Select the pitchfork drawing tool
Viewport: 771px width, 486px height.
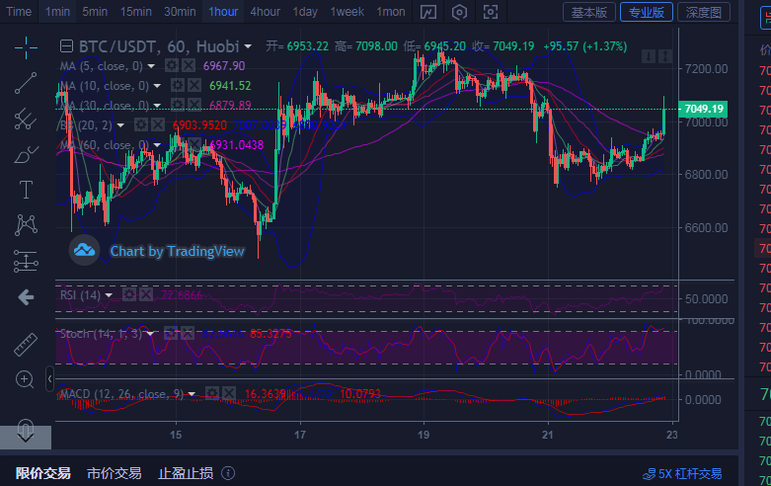pos(26,119)
